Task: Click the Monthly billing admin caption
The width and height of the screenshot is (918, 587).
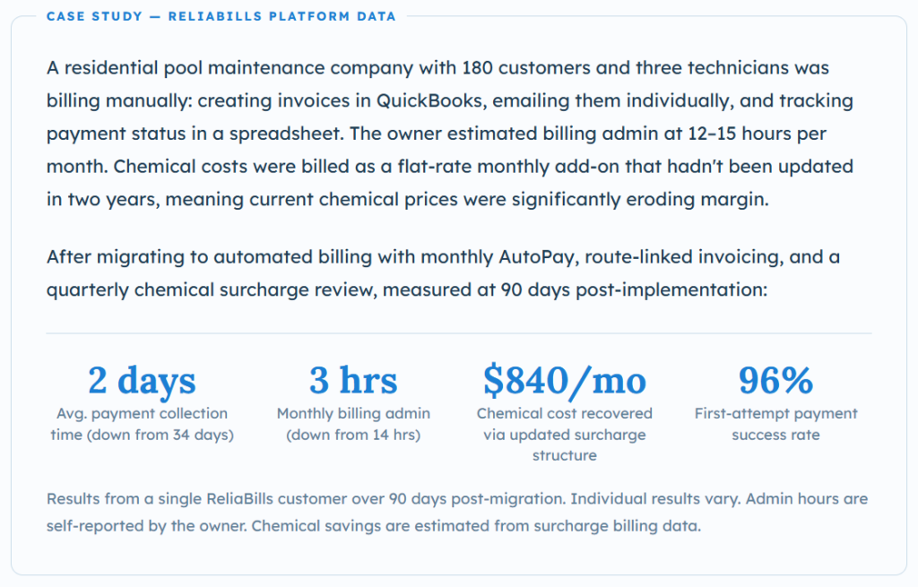Action: [x=353, y=424]
